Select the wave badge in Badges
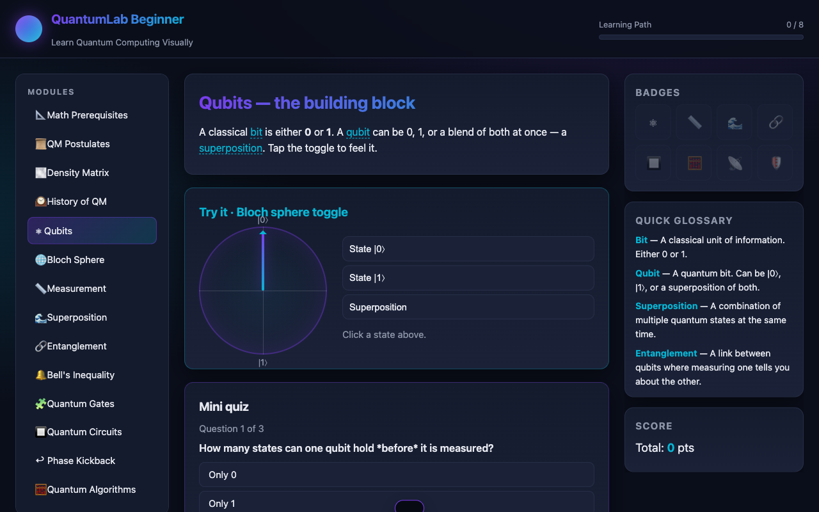Screen dimensions: 819x512 point(735,122)
